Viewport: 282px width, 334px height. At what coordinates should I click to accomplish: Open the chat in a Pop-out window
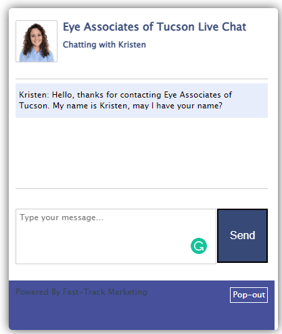(249, 295)
